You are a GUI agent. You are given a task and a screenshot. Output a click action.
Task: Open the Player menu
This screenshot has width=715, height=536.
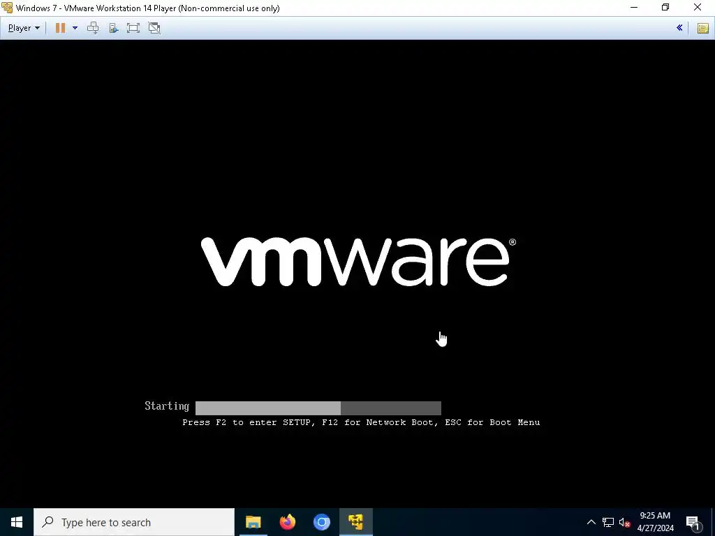[x=24, y=28]
